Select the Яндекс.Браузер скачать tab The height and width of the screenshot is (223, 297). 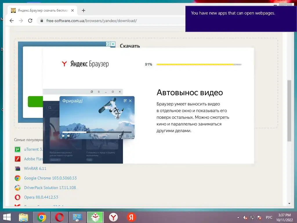pos(43,10)
